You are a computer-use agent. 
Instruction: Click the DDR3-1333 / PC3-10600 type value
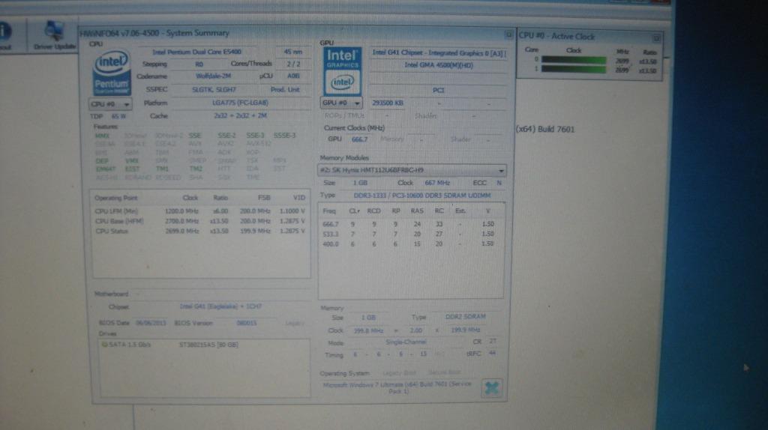[421, 196]
